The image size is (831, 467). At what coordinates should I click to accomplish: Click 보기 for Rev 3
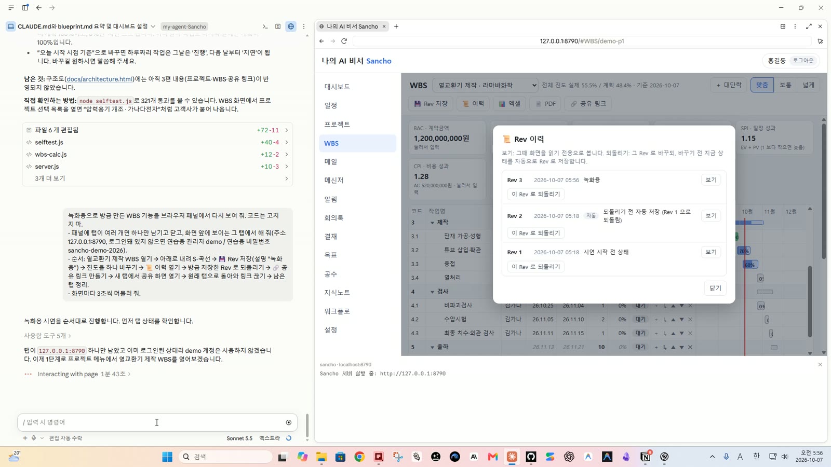click(711, 180)
